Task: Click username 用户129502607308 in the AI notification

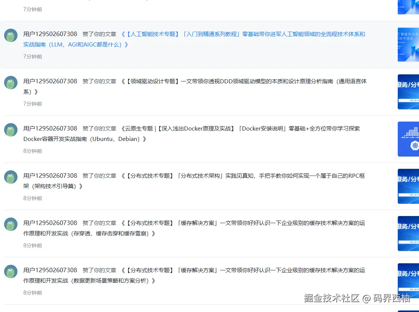Action: coord(50,34)
